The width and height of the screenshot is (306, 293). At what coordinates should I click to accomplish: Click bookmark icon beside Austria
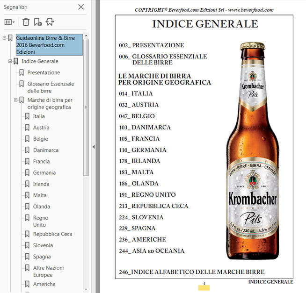click(x=27, y=128)
